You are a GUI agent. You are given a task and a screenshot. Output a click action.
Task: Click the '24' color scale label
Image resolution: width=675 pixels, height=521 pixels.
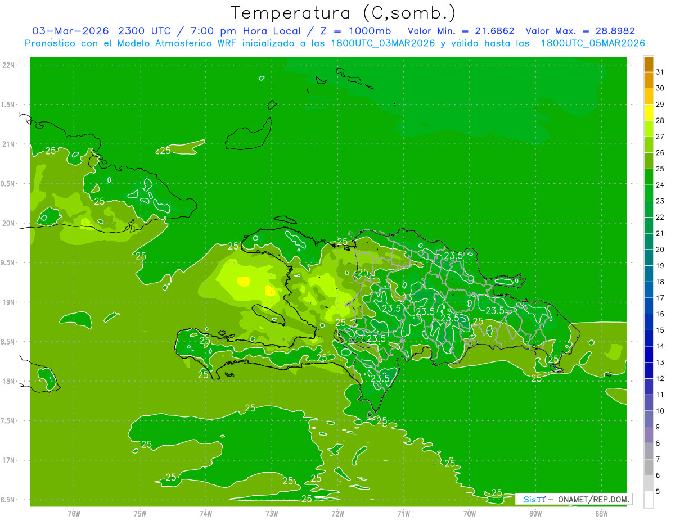pyautogui.click(x=660, y=185)
